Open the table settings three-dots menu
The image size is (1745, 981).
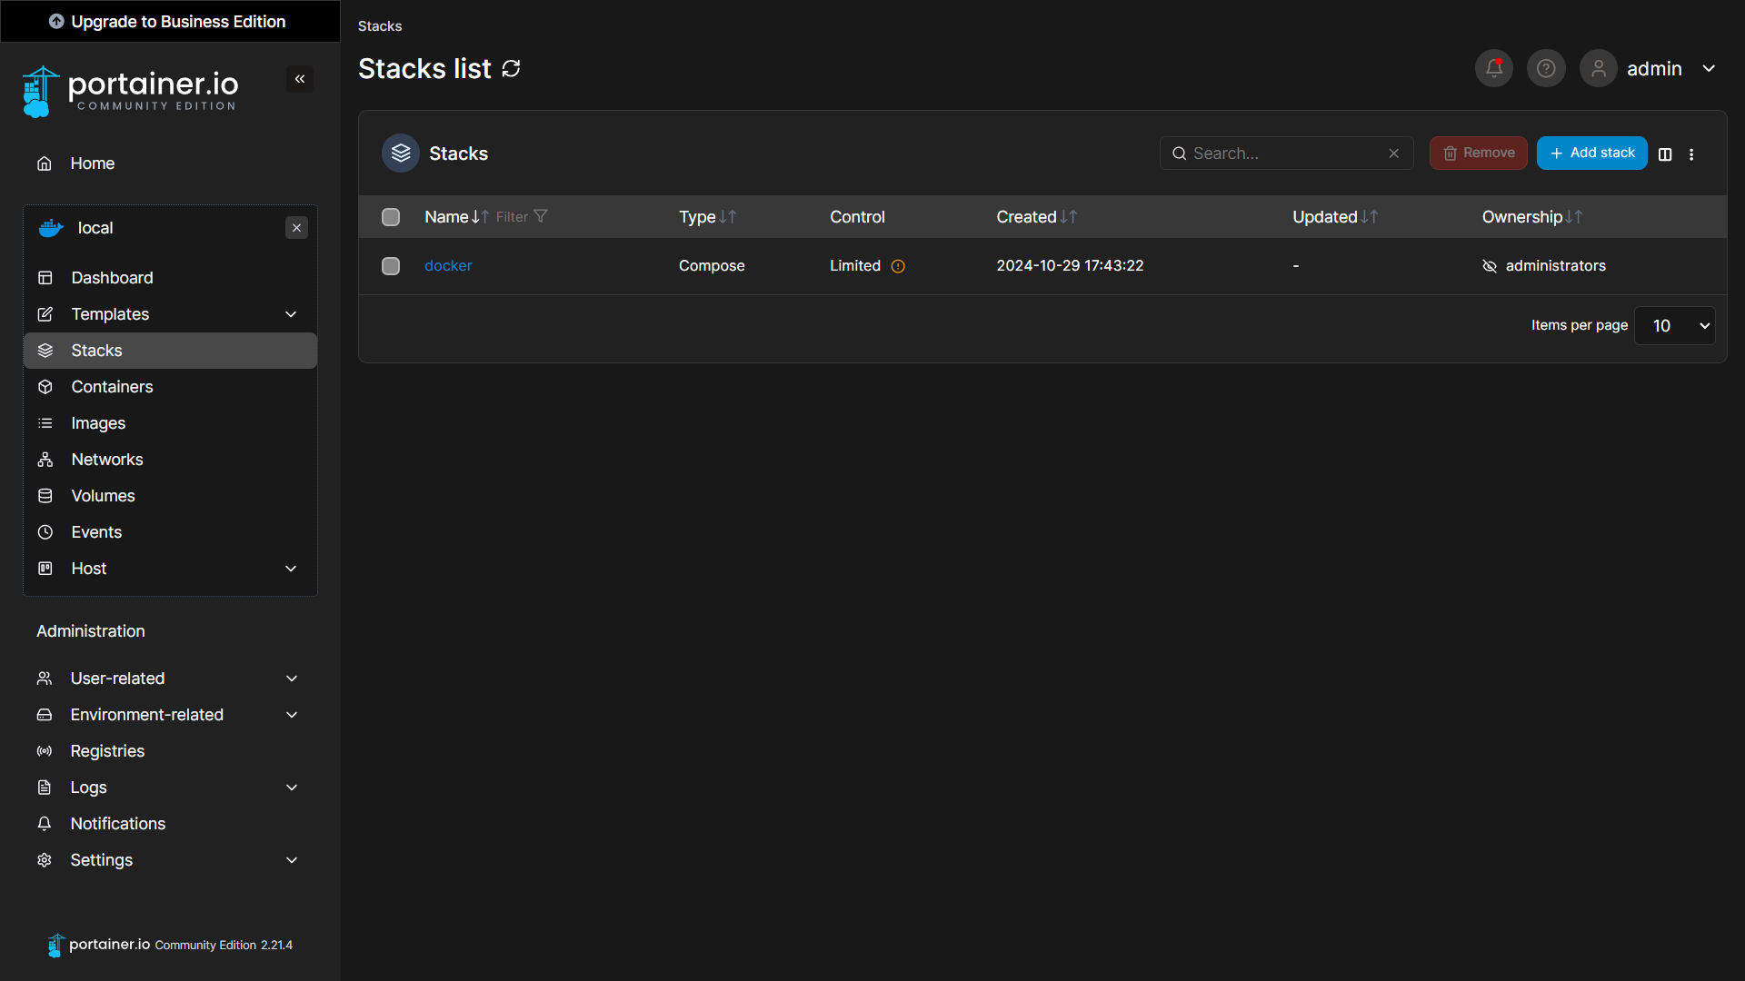[1691, 154]
